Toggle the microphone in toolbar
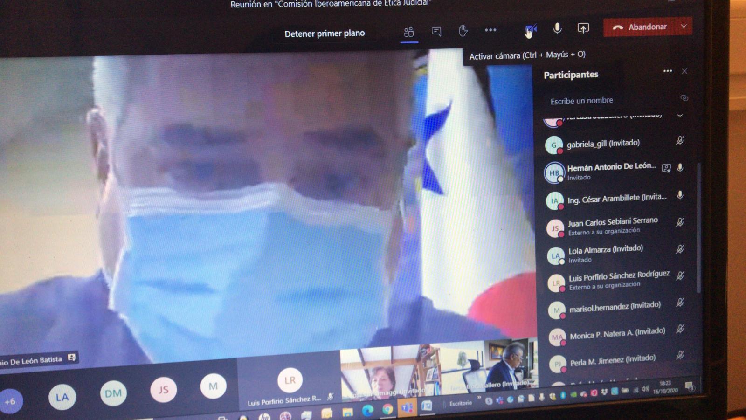The width and height of the screenshot is (746, 420). coord(557,28)
